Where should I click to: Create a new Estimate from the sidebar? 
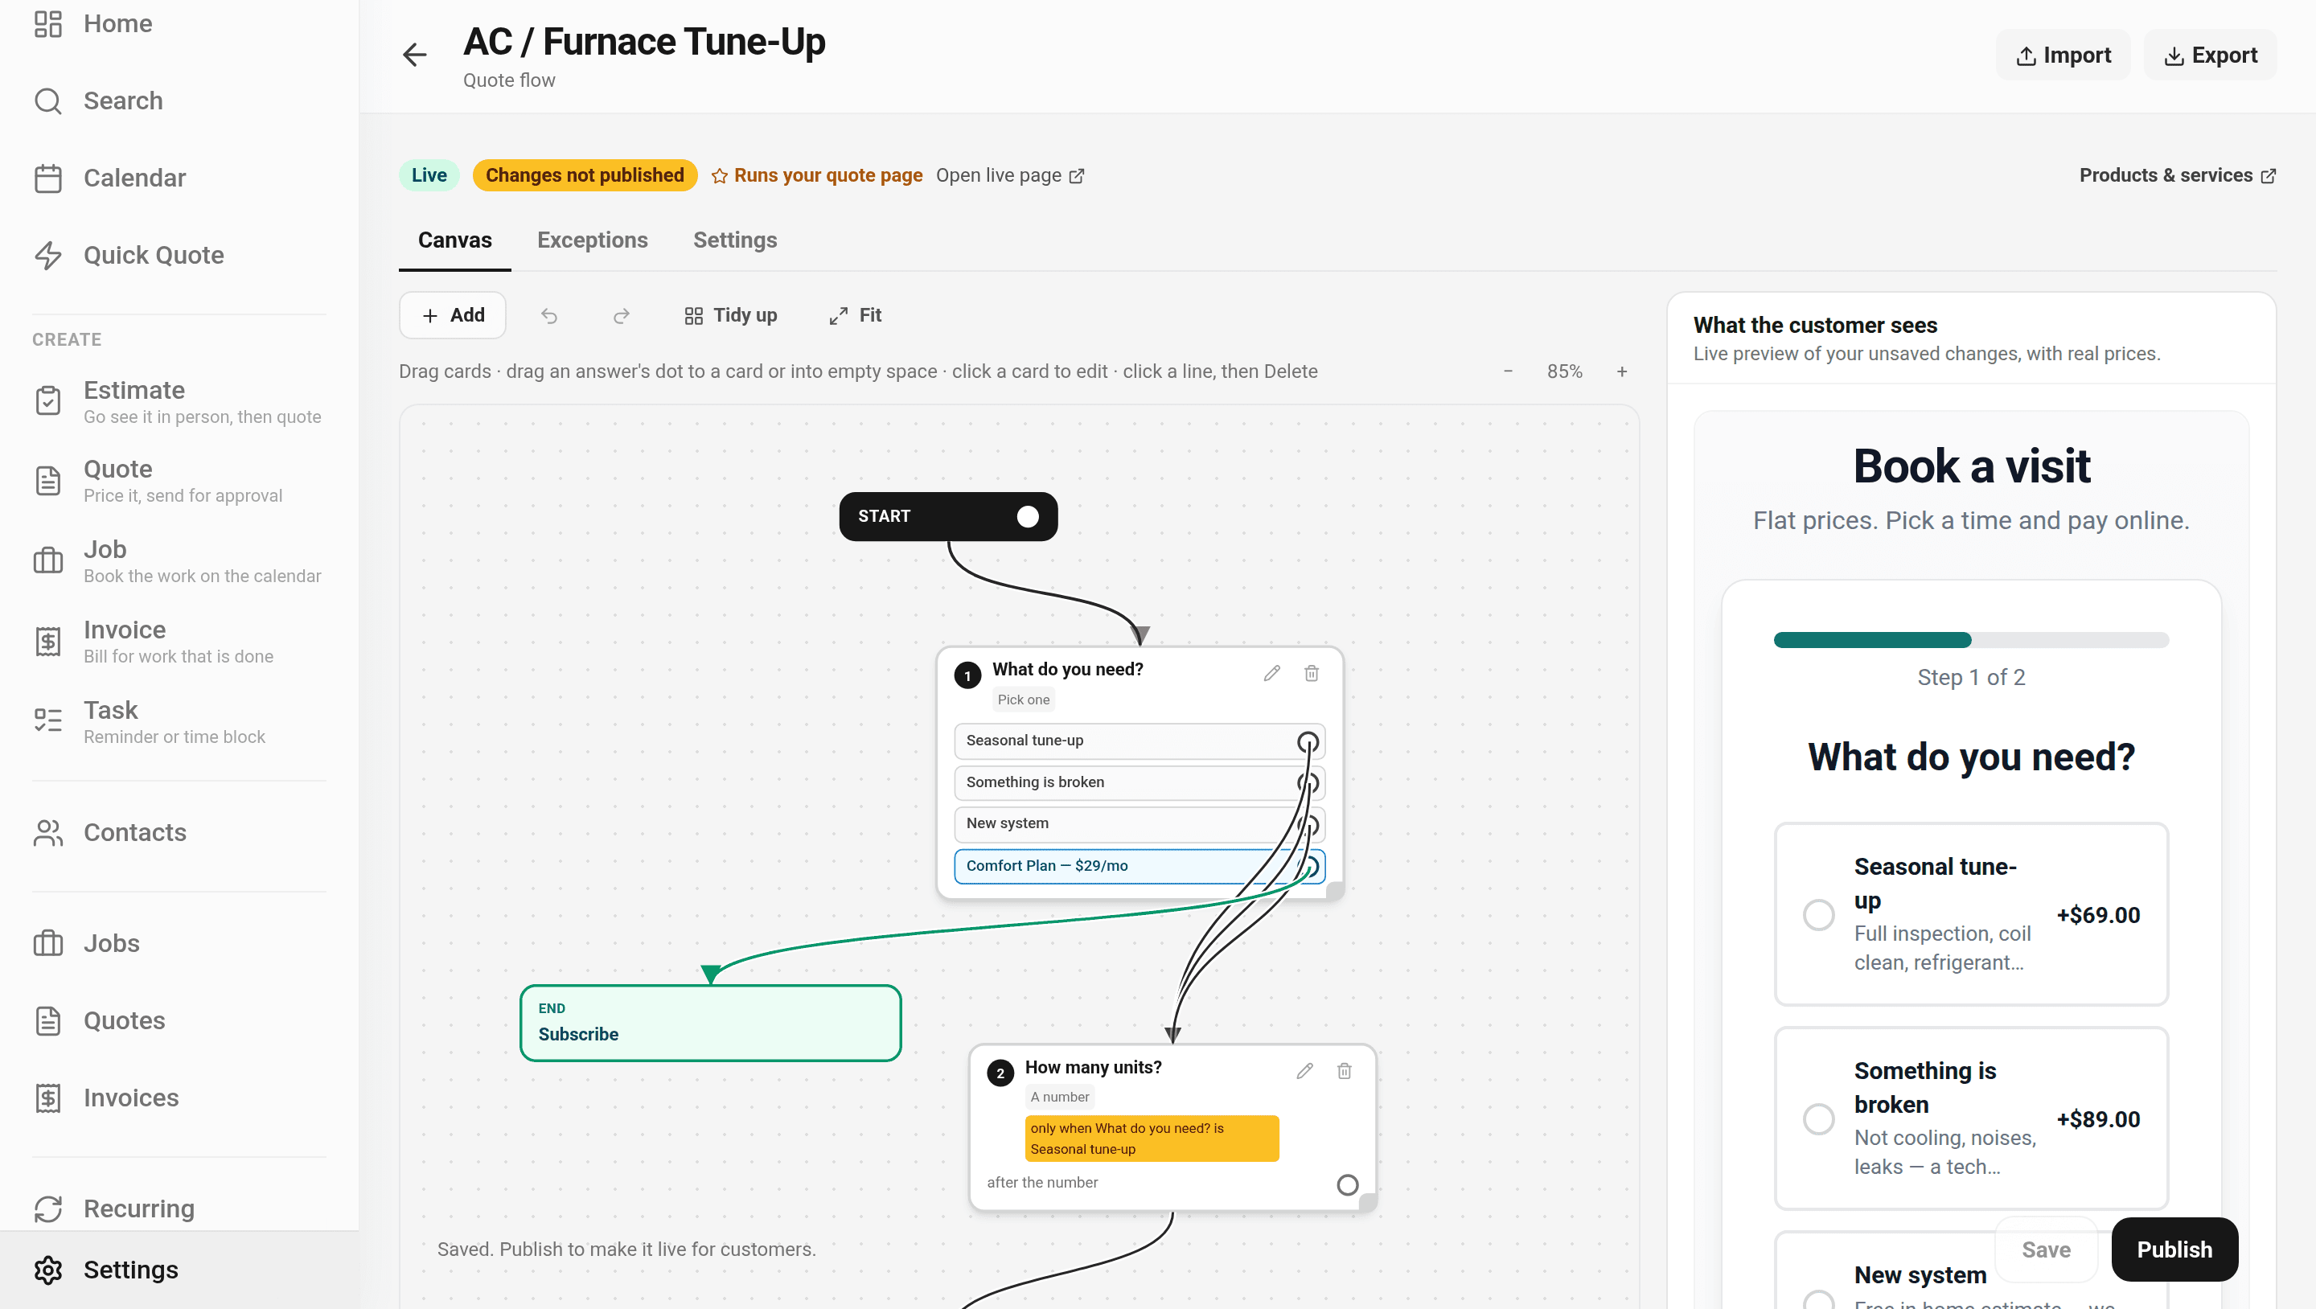pos(179,401)
